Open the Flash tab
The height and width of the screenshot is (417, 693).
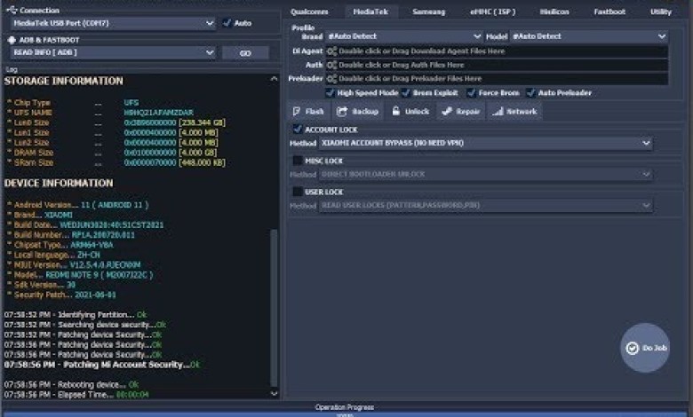[308, 112]
